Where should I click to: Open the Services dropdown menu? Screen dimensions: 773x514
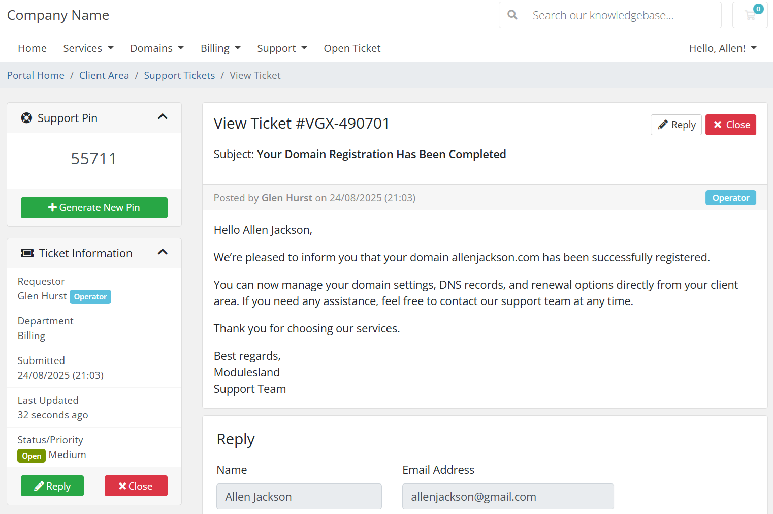[x=88, y=48]
